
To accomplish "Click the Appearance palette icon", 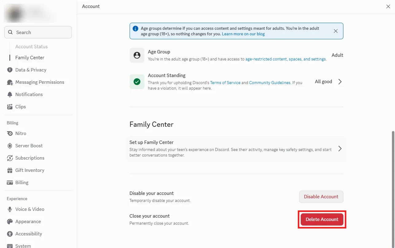I will (x=10, y=222).
